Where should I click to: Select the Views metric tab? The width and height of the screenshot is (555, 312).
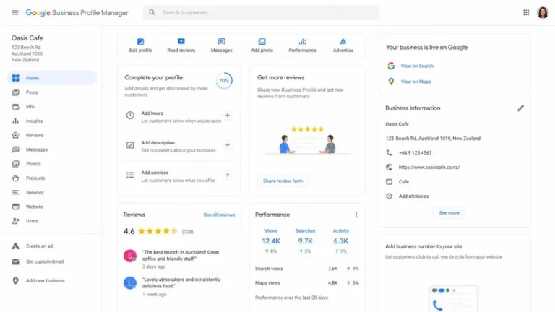click(x=271, y=240)
